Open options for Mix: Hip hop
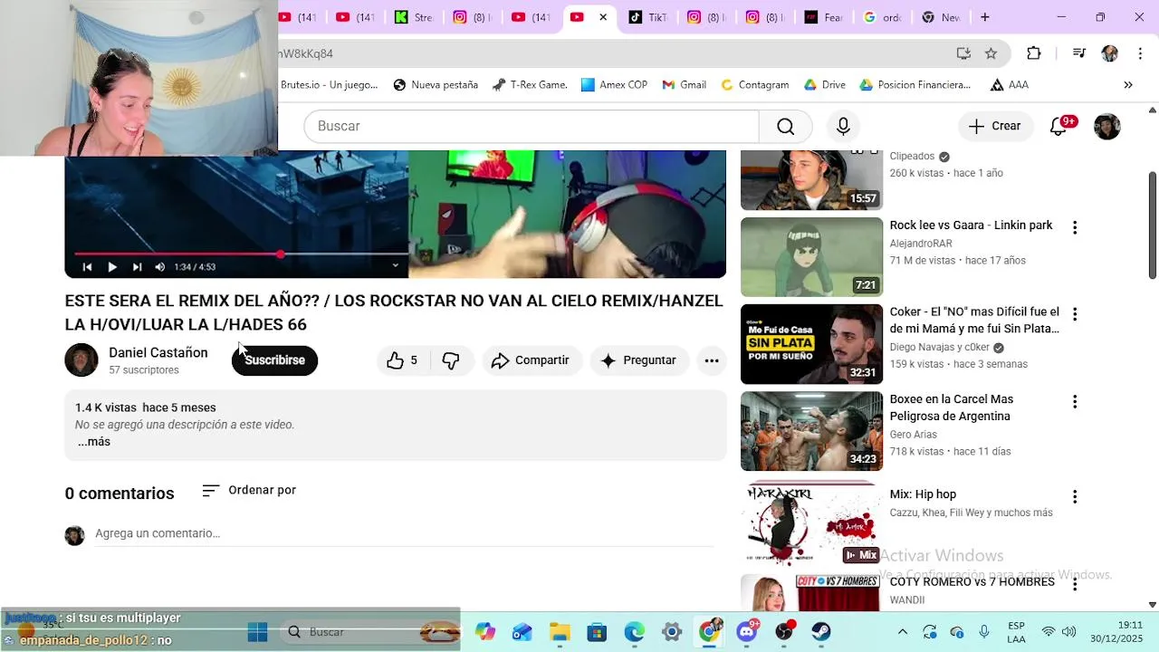This screenshot has height=652, width=1159. click(x=1075, y=496)
